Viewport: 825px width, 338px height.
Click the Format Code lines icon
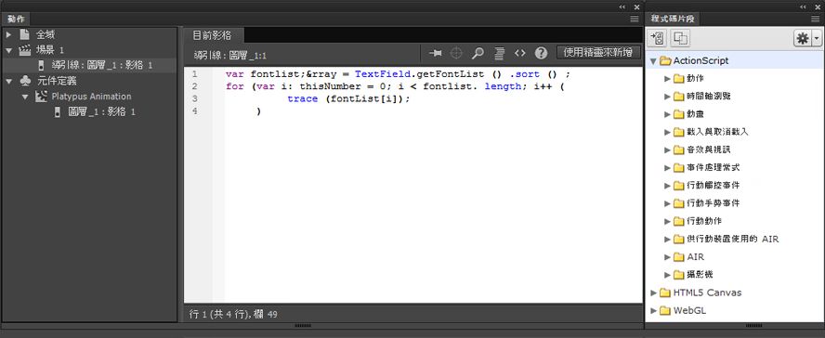pyautogui.click(x=499, y=53)
